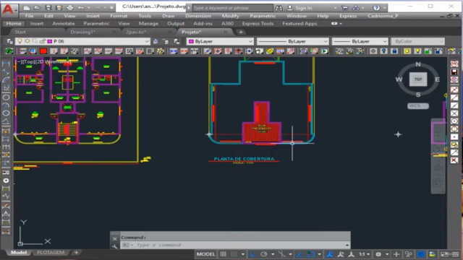
Task: Click the magenta ByLayer color swatch
Action: pos(191,41)
